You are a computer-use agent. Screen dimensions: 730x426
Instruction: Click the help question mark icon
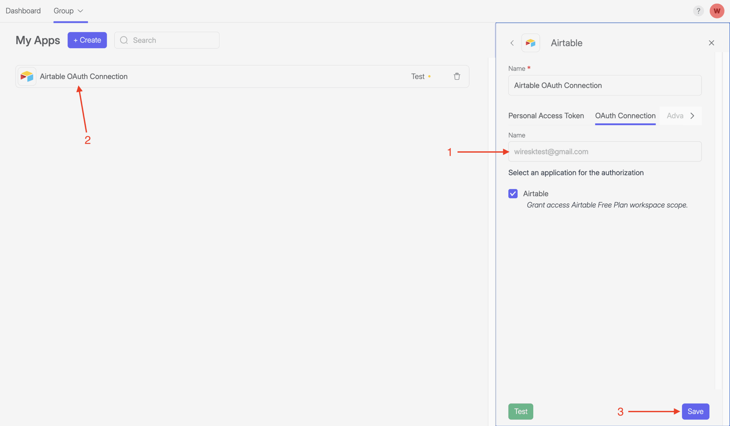pos(698,11)
